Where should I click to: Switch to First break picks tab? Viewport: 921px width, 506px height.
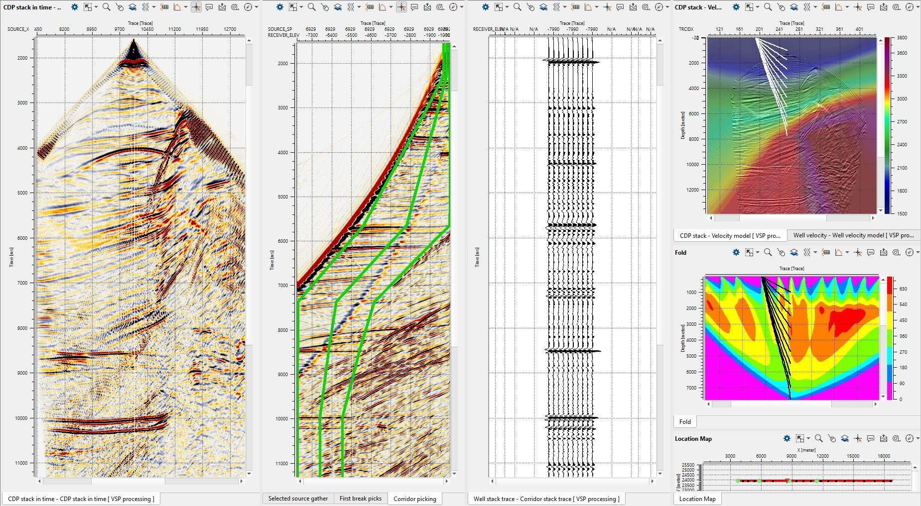click(360, 499)
